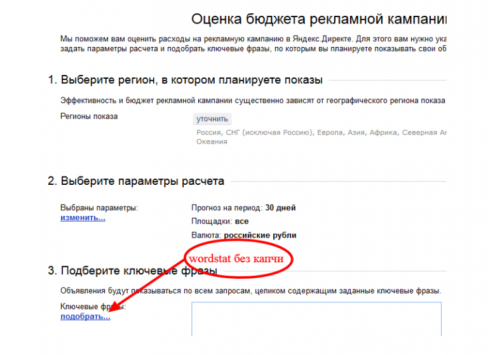Click heading "Выберите регион, в котором планируете показы"
Viewport: 488px width, 355px height.
coord(191,80)
